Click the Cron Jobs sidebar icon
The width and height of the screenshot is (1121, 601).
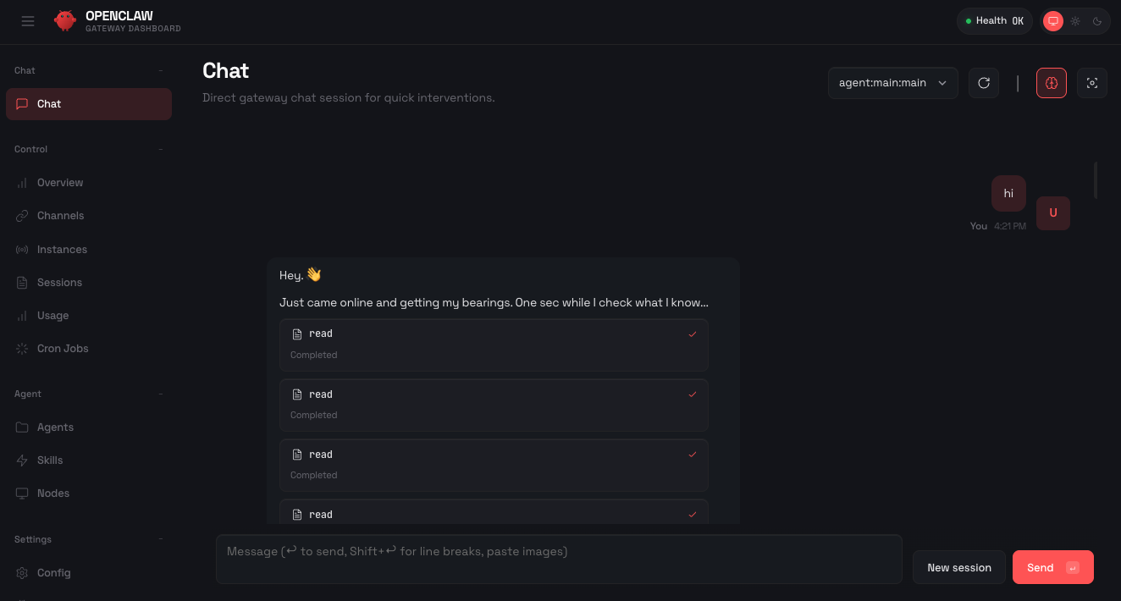tap(22, 349)
